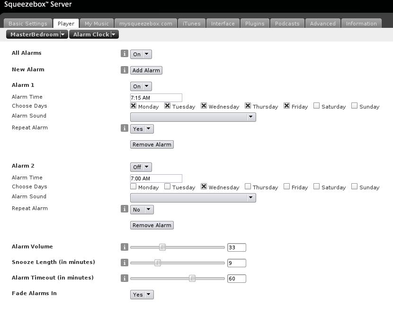Screen dimensions: 393x314
Task: Click the Alarm Volume info icon
Action: click(125, 247)
